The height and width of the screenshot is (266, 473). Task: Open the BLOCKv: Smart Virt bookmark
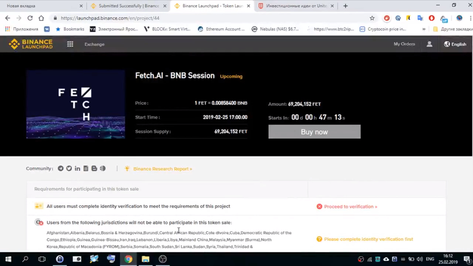(167, 29)
